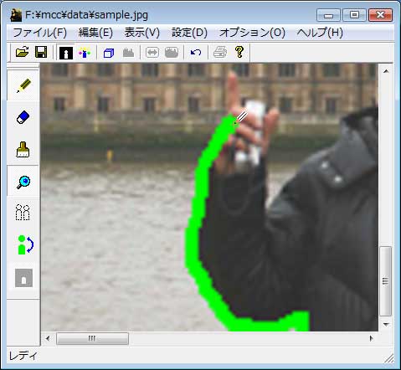Image resolution: width=401 pixels, height=370 pixels.
Task: Open the オプション(O) menu
Action: [x=252, y=33]
